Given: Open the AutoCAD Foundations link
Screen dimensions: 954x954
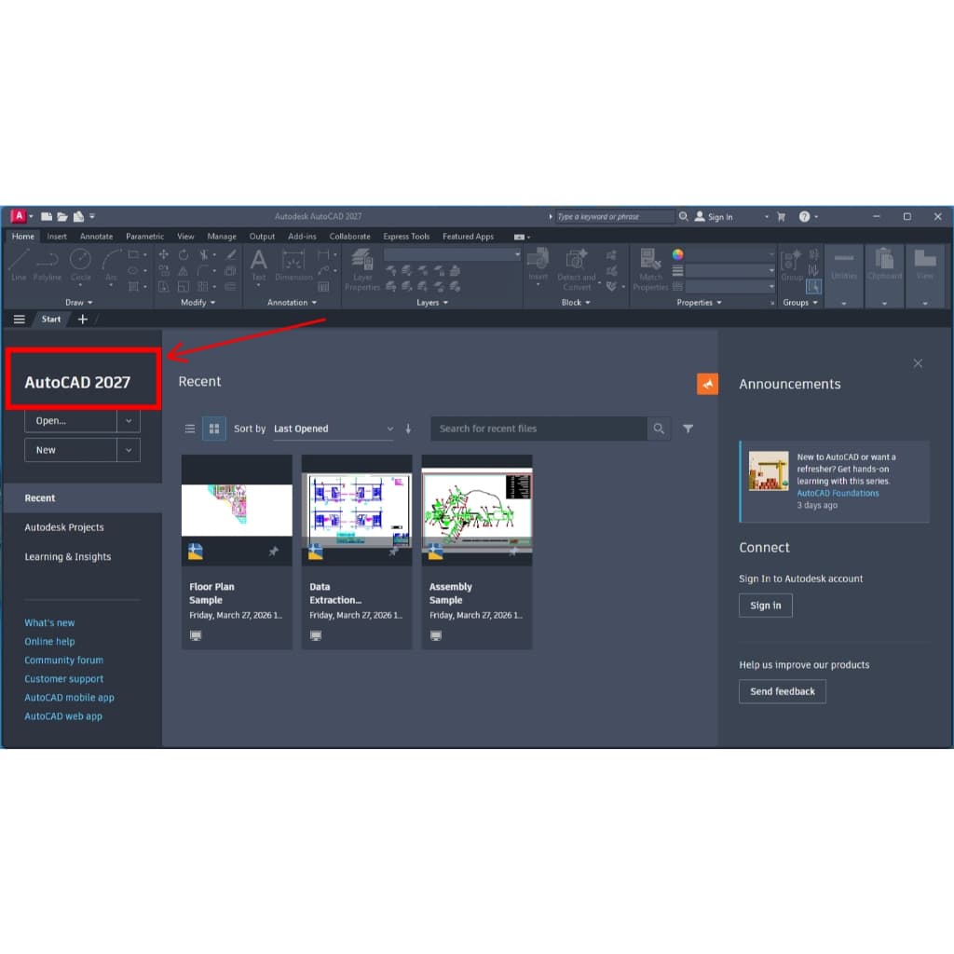Looking at the screenshot, I should tap(838, 493).
